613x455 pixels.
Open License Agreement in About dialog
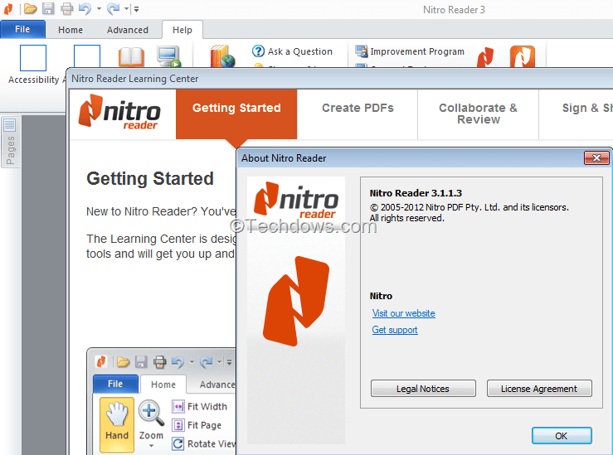(x=539, y=389)
